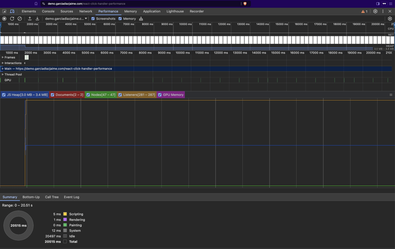Open the browser hamburger menu
395x249 pixels.
391,4
